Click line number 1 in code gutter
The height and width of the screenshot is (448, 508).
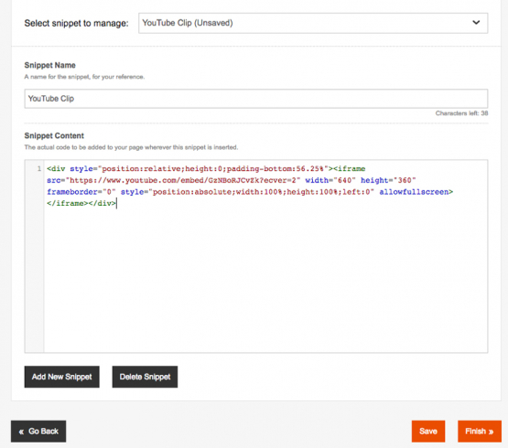[39, 168]
